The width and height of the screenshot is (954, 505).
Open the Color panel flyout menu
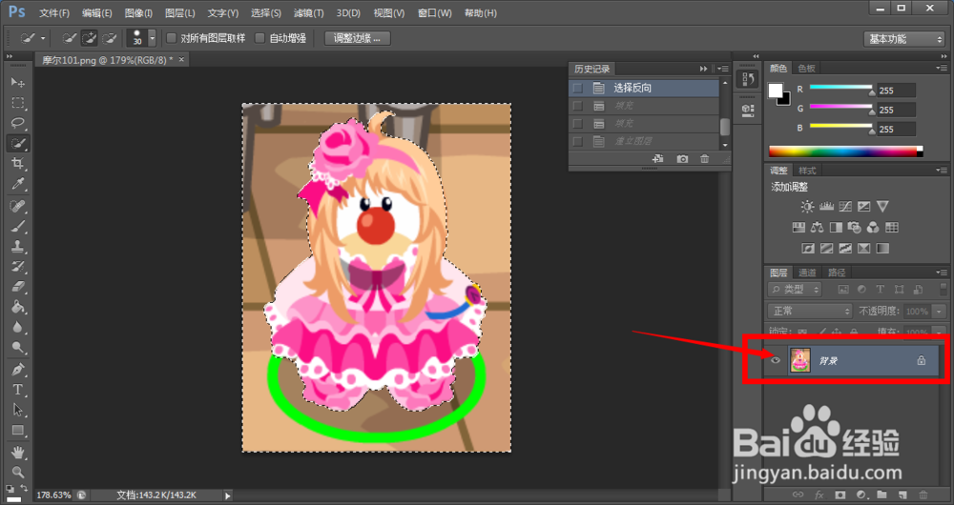point(942,68)
